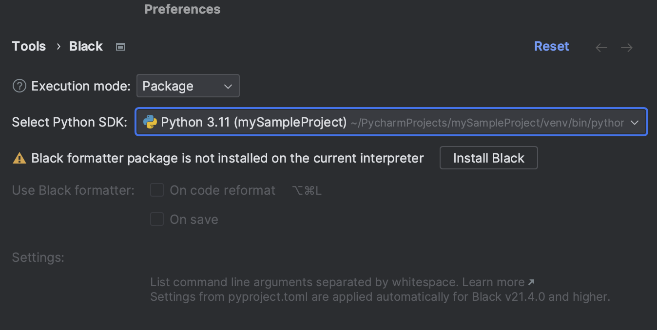Click the reformat shortcut hint ⌥⌘L
Screen dimensions: 657x330
[307, 190]
